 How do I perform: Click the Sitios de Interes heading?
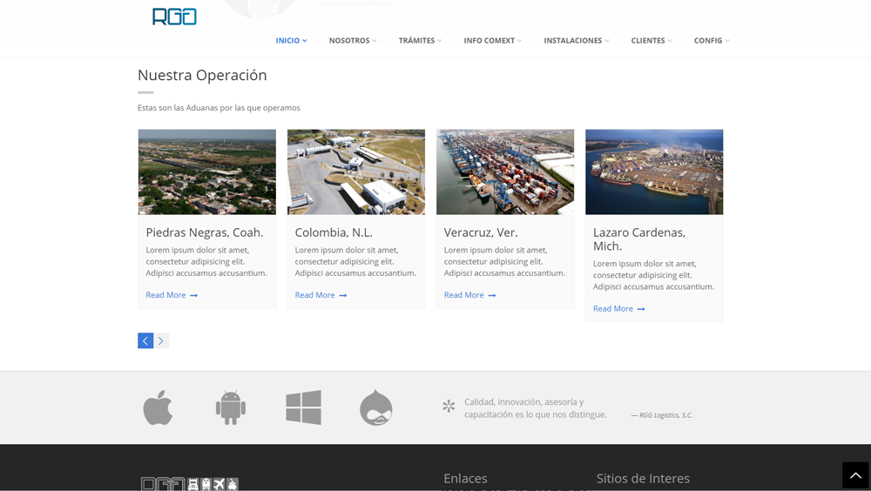pyautogui.click(x=644, y=478)
